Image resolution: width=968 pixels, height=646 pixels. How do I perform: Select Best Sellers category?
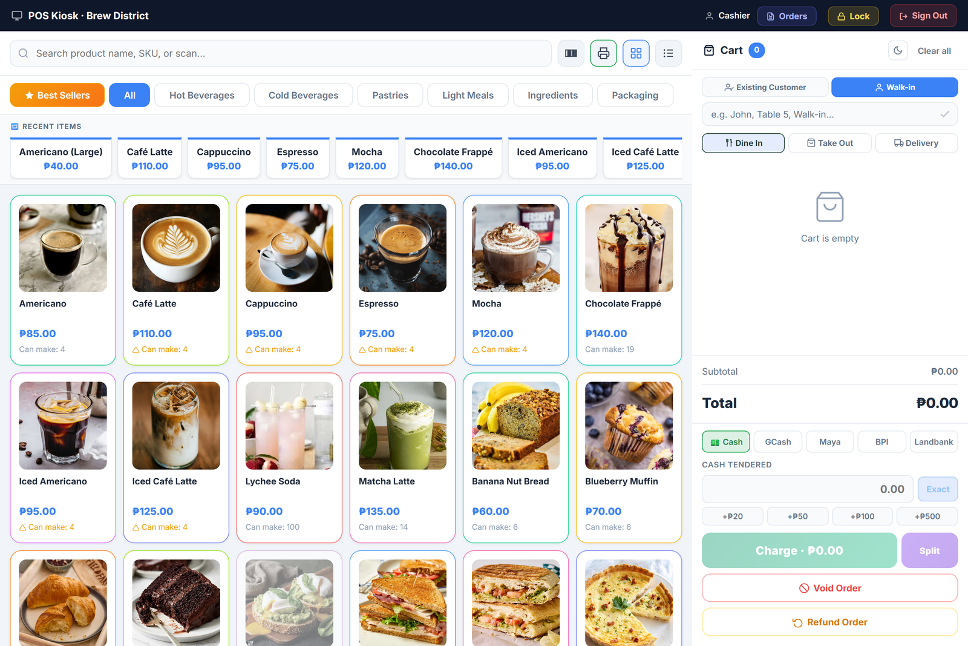tap(57, 95)
